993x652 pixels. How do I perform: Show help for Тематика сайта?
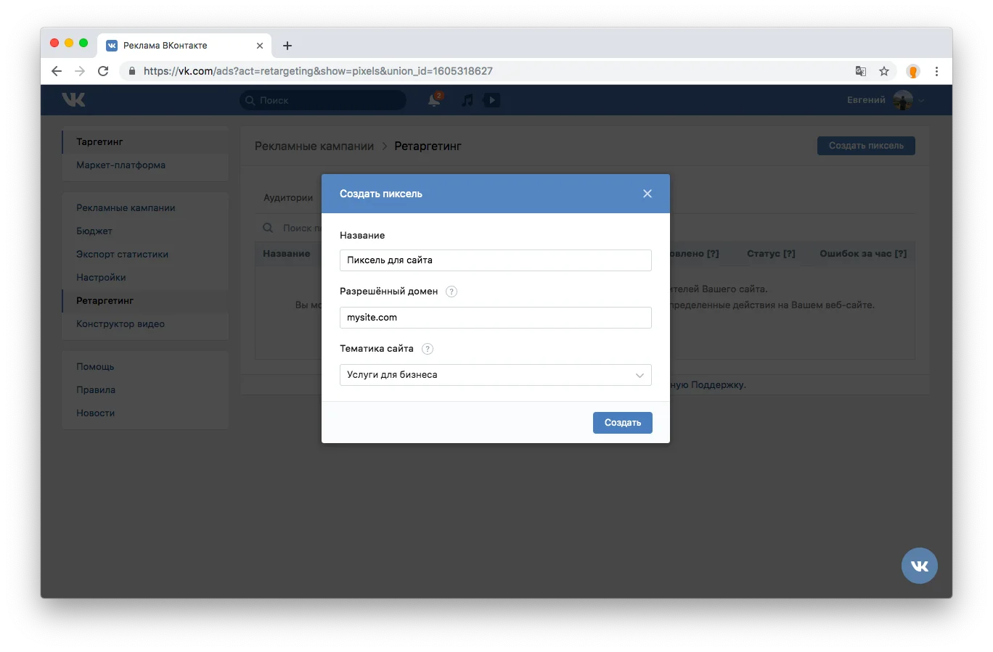point(428,349)
